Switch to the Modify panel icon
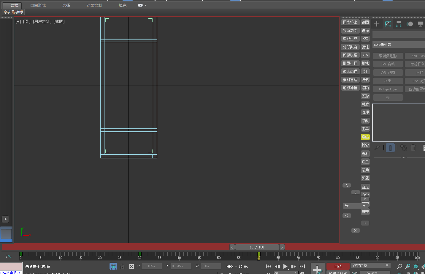 click(388, 24)
